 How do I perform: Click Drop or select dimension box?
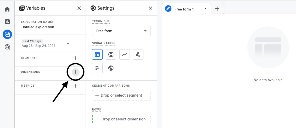coord(121,119)
